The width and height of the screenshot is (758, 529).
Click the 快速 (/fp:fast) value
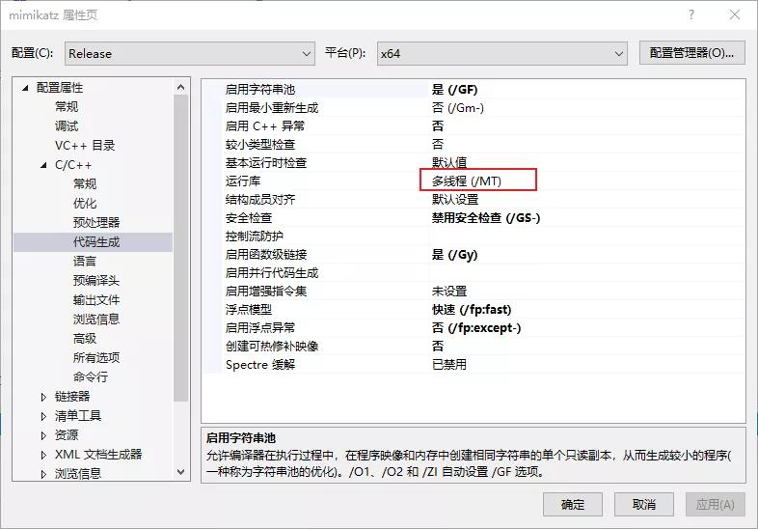coord(472,310)
